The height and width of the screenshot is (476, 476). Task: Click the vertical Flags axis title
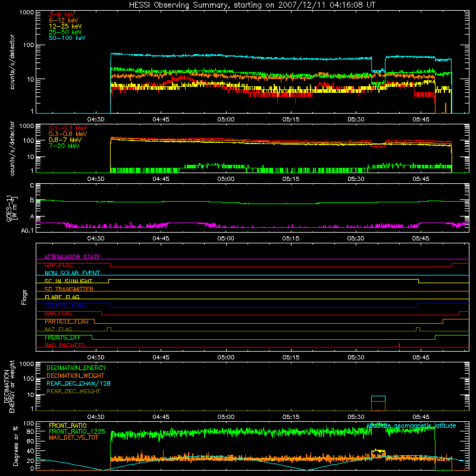click(x=24, y=297)
